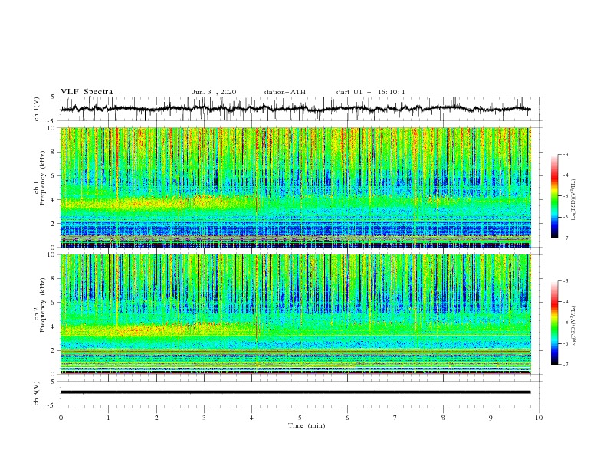This screenshot has width=607, height=469.
Task: Click time axis tick label "7"
Action: click(395, 418)
